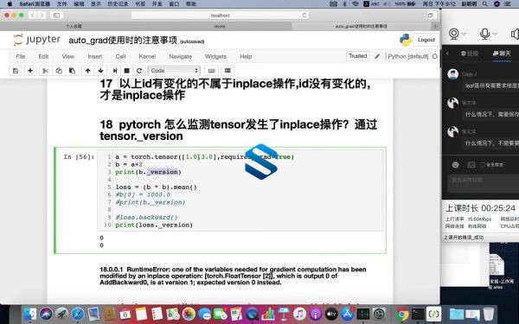The width and height of the screenshot is (519, 324).
Task: Insert a cell below with the plus icon
Action: click(30, 71)
